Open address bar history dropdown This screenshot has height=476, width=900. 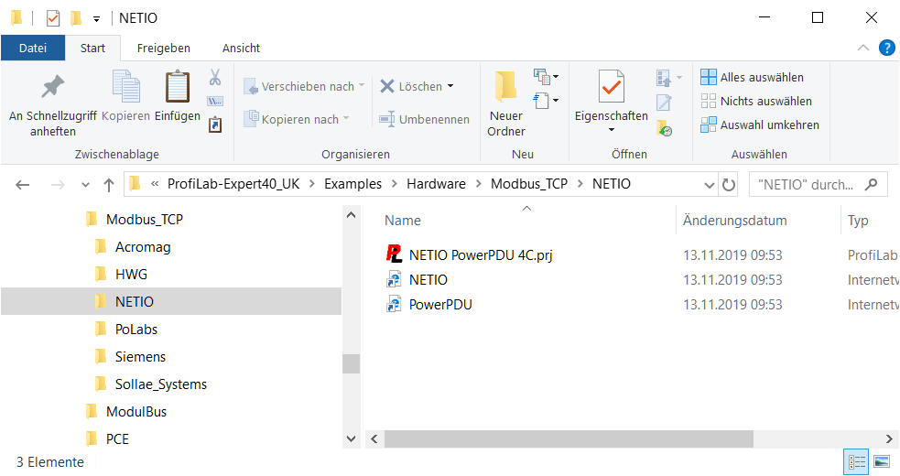[710, 185]
